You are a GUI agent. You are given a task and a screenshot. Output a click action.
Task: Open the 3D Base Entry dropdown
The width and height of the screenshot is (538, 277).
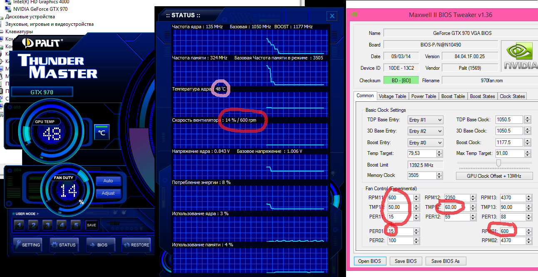click(426, 131)
